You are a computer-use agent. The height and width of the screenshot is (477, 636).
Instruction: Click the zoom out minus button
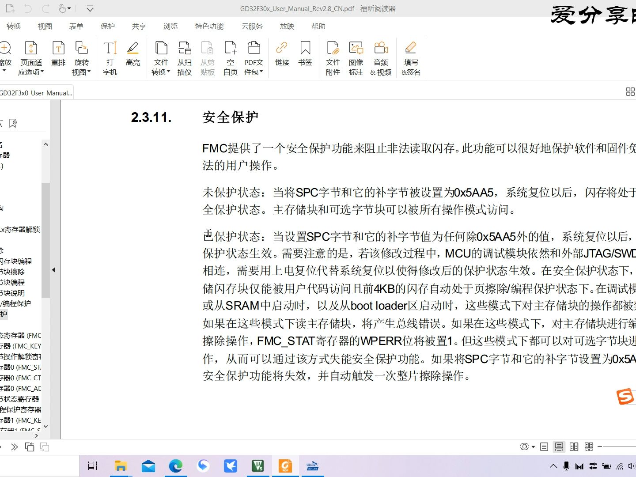[x=600, y=447]
